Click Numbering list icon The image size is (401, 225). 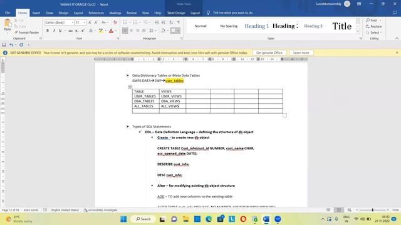(x=135, y=22)
